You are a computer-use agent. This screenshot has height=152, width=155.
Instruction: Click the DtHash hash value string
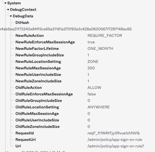click(66, 29)
